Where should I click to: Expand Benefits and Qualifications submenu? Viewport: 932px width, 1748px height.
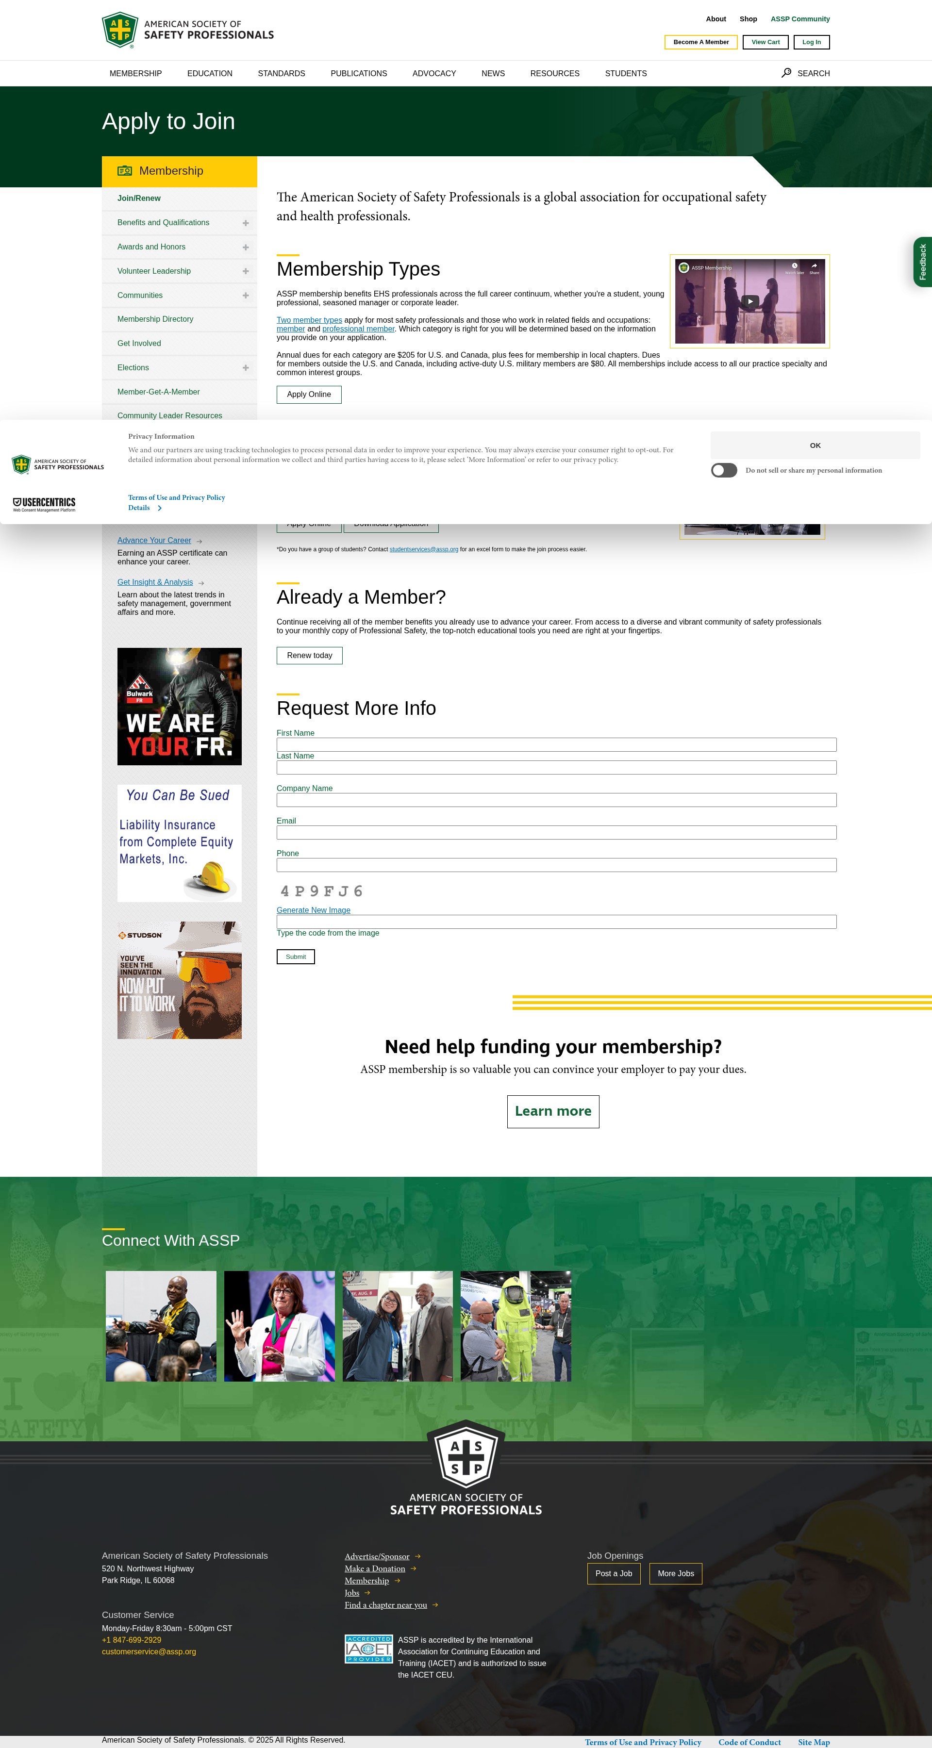[246, 223]
